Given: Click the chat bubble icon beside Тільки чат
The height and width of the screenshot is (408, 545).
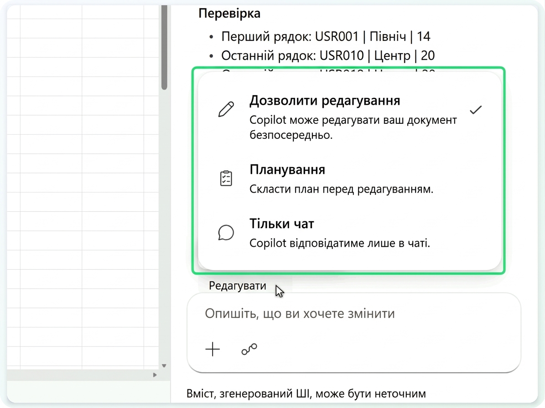Looking at the screenshot, I should pyautogui.click(x=226, y=232).
